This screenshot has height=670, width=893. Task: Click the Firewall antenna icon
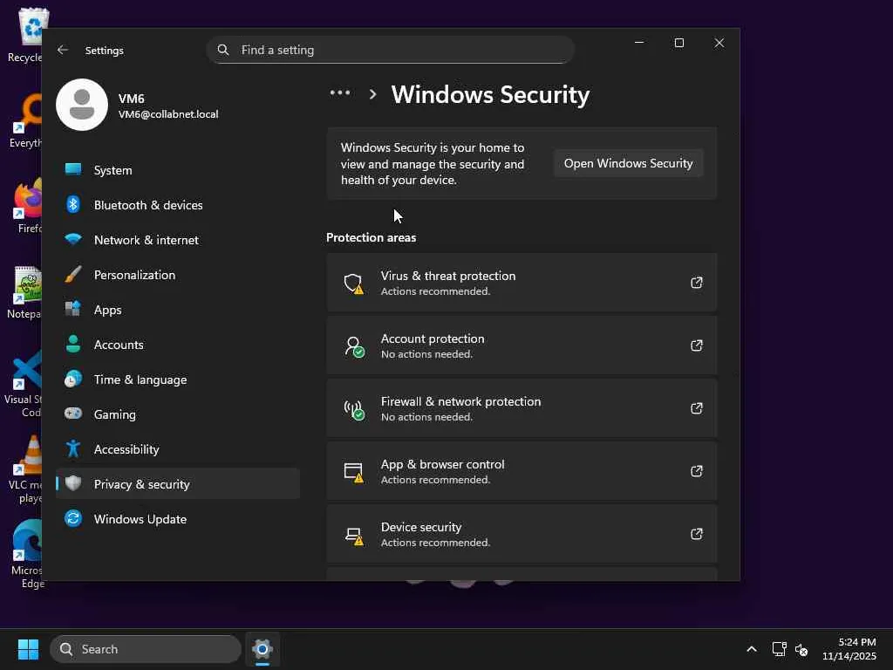[354, 410]
